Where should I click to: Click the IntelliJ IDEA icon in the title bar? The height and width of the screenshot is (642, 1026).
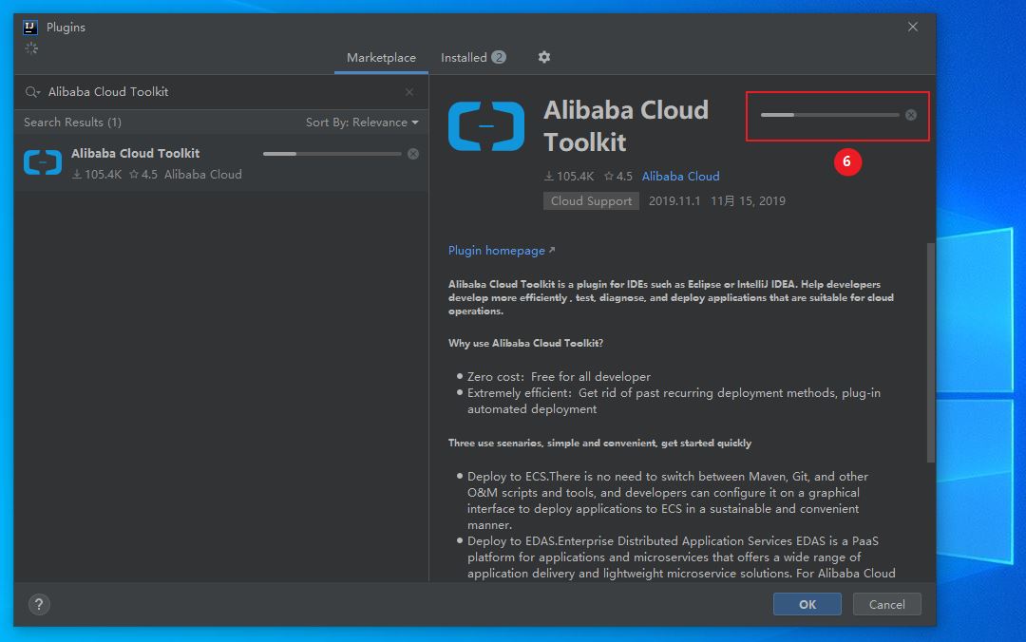pos(30,27)
